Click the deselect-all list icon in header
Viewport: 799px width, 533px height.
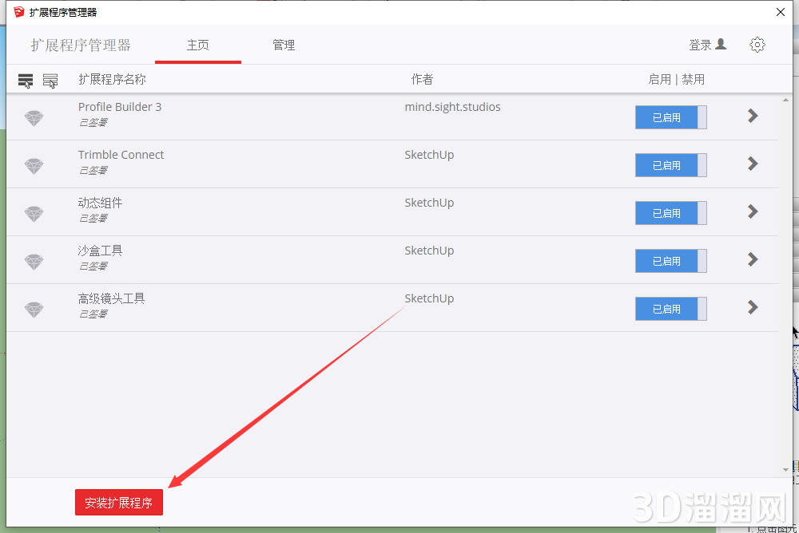coord(50,81)
